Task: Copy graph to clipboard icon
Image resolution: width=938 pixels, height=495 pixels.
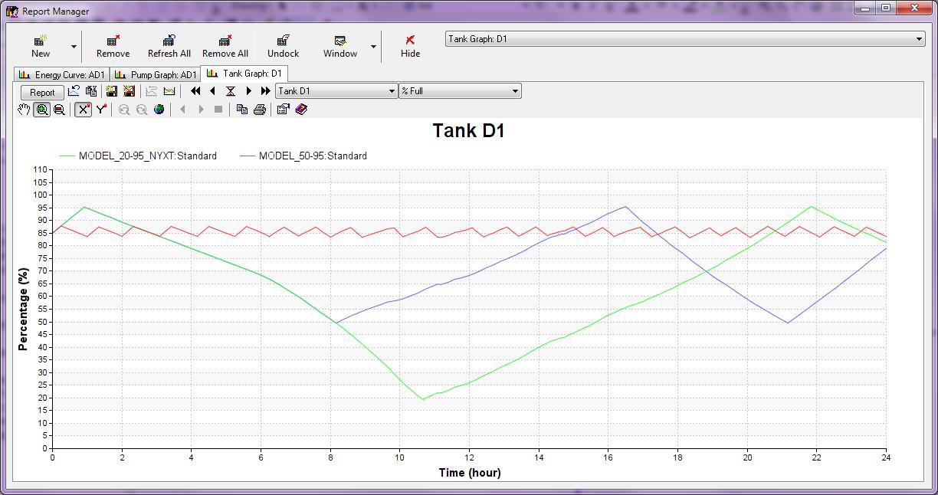Action: 242,110
